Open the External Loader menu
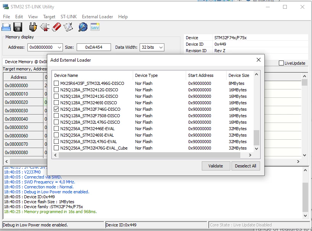Viewport: 312px width, 231px height. pyautogui.click(x=98, y=17)
